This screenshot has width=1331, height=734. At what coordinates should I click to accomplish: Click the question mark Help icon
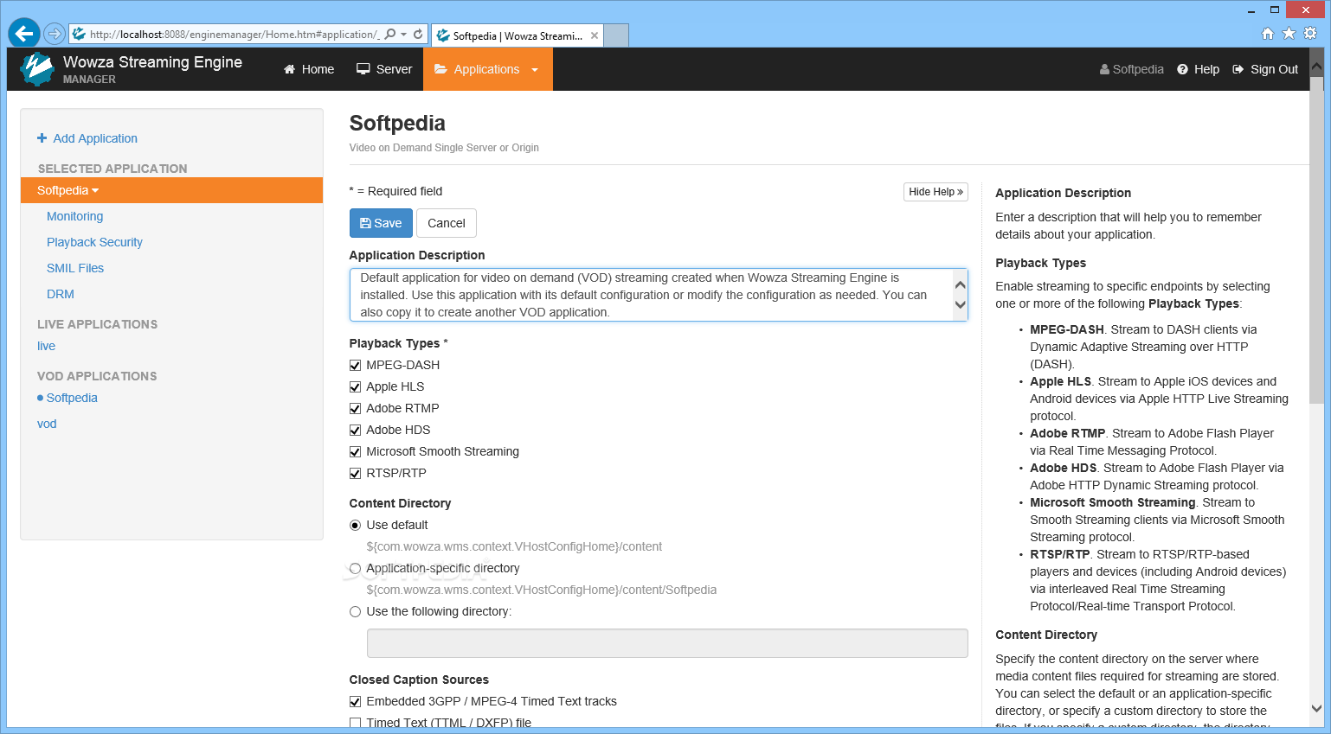1182,69
